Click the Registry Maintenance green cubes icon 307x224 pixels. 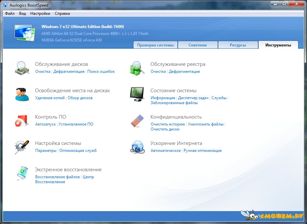[137, 68]
